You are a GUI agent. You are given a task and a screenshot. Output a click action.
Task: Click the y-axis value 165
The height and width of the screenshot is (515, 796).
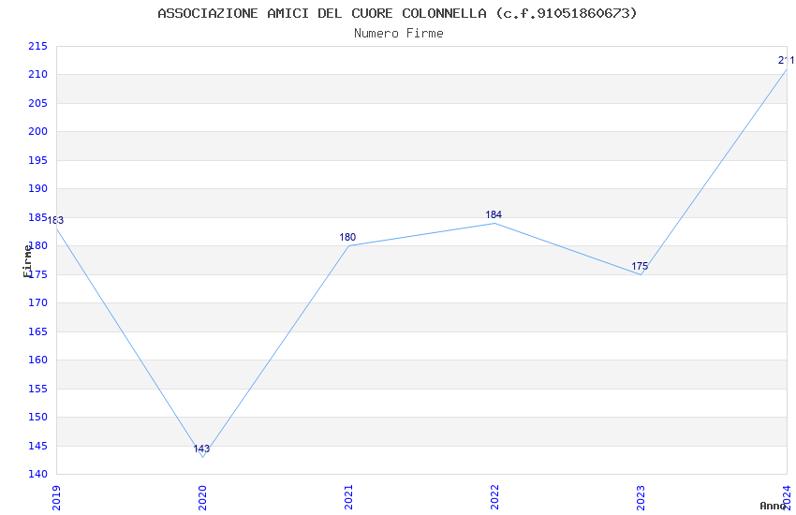click(x=37, y=331)
